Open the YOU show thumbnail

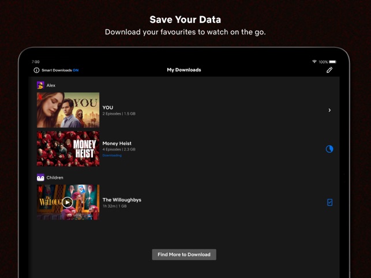tap(68, 110)
